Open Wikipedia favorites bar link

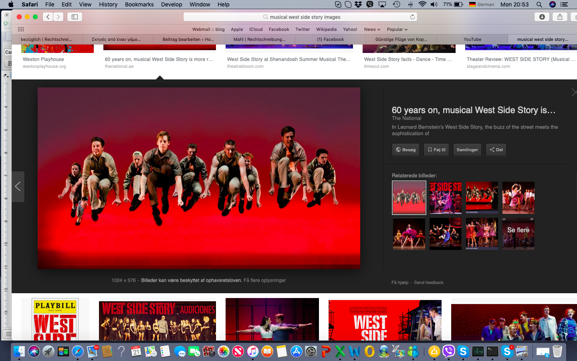click(x=326, y=29)
